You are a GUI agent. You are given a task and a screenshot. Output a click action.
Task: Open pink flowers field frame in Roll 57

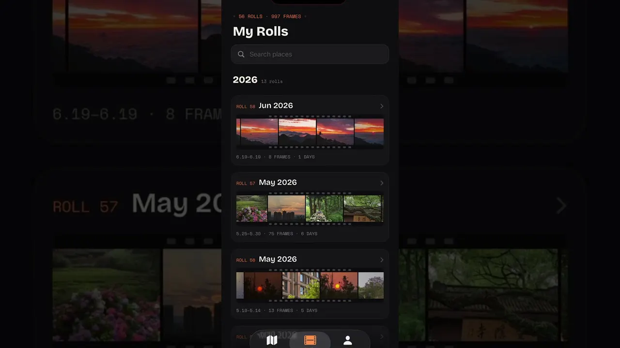252,209
